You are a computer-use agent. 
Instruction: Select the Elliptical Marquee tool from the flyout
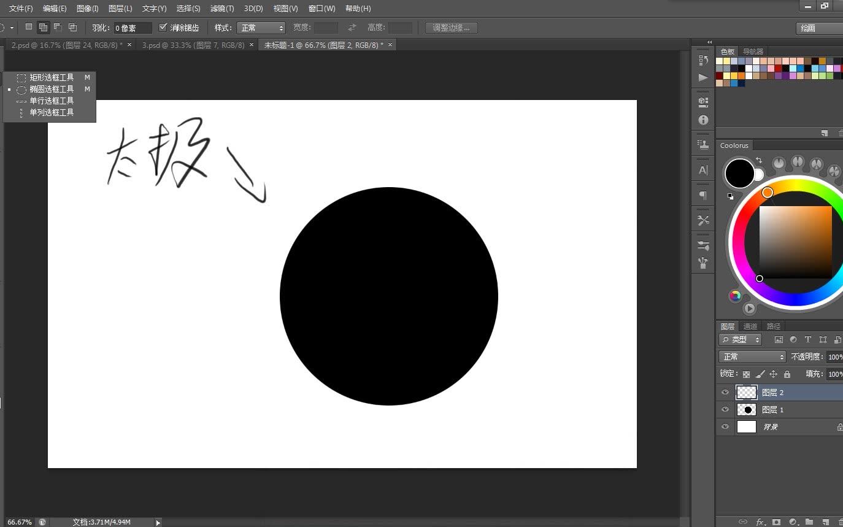[52, 88]
